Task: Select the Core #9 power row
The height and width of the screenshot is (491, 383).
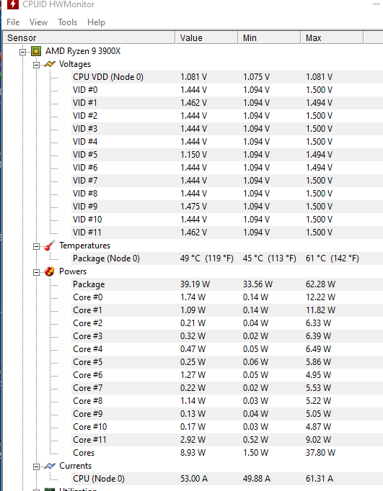Action: (227, 414)
